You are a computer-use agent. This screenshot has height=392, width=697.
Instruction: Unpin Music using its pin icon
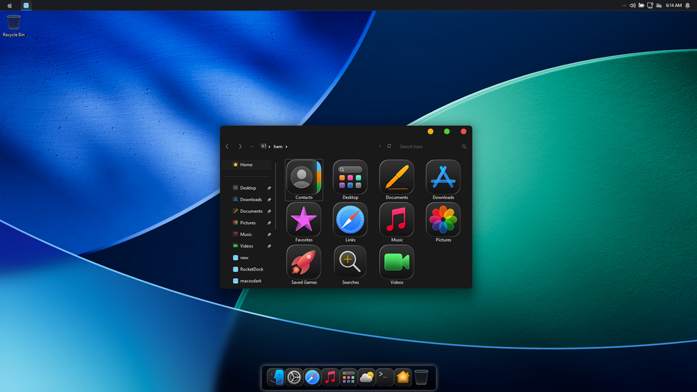[269, 235]
